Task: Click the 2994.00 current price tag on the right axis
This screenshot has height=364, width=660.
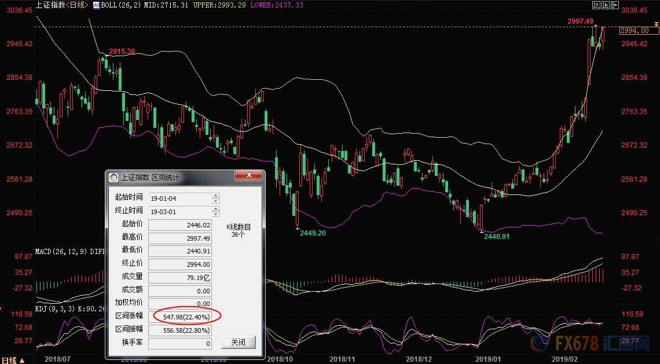Action: [639, 30]
